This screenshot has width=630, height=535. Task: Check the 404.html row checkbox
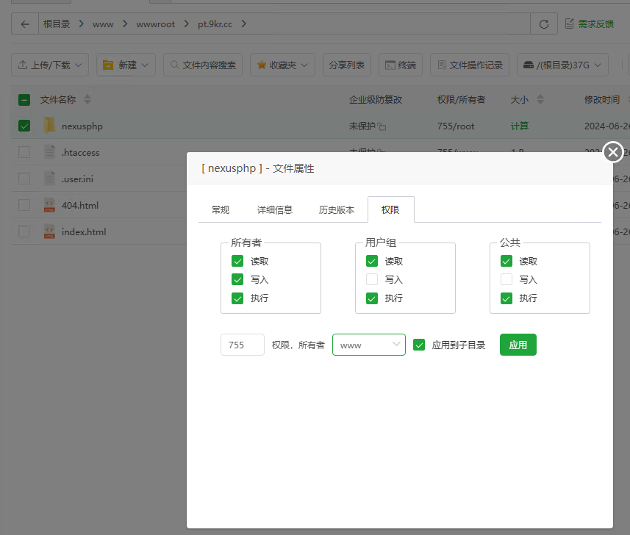point(24,205)
